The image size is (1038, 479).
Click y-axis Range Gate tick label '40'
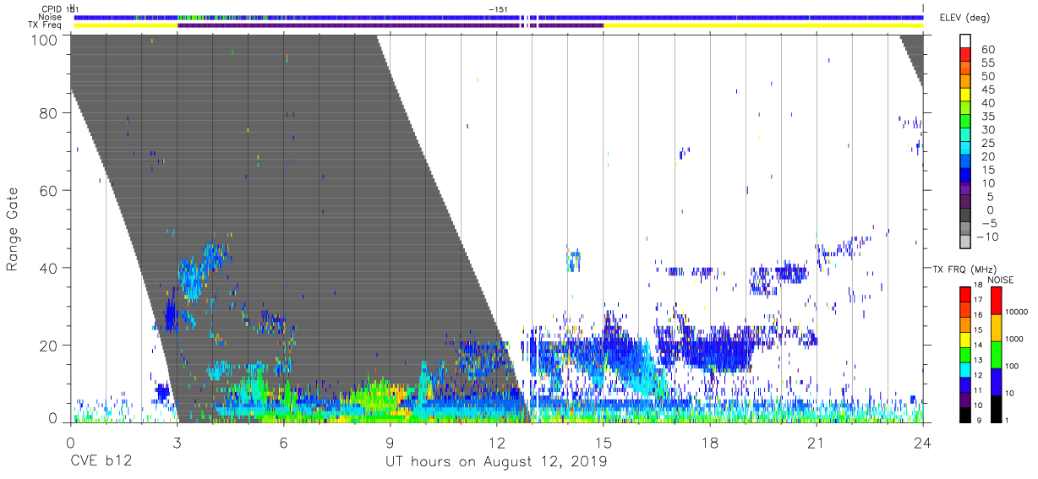coord(48,268)
